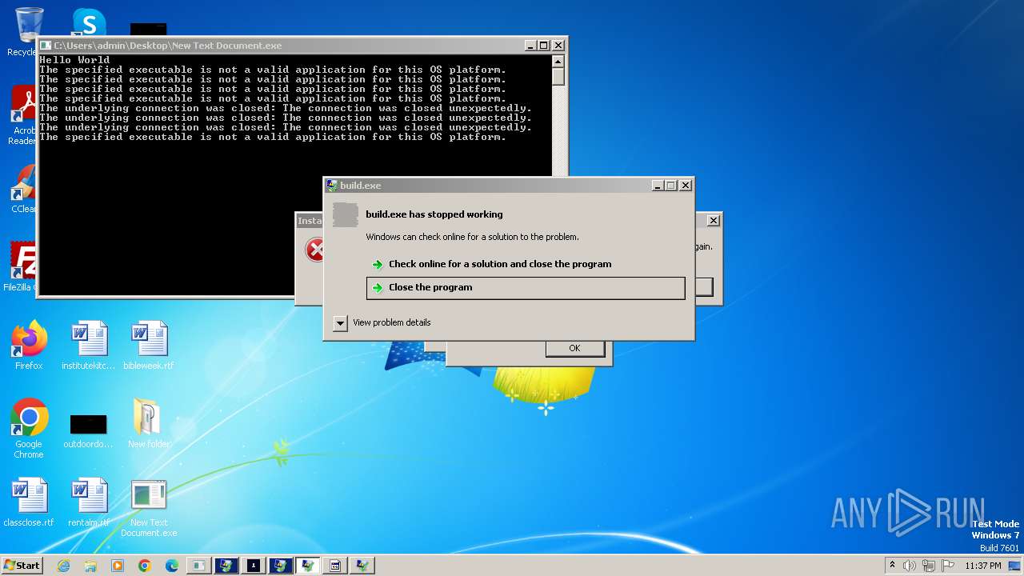Screen dimensions: 1024x576
Task: Select the FileZilla desktop shortcut
Action: 22,266
